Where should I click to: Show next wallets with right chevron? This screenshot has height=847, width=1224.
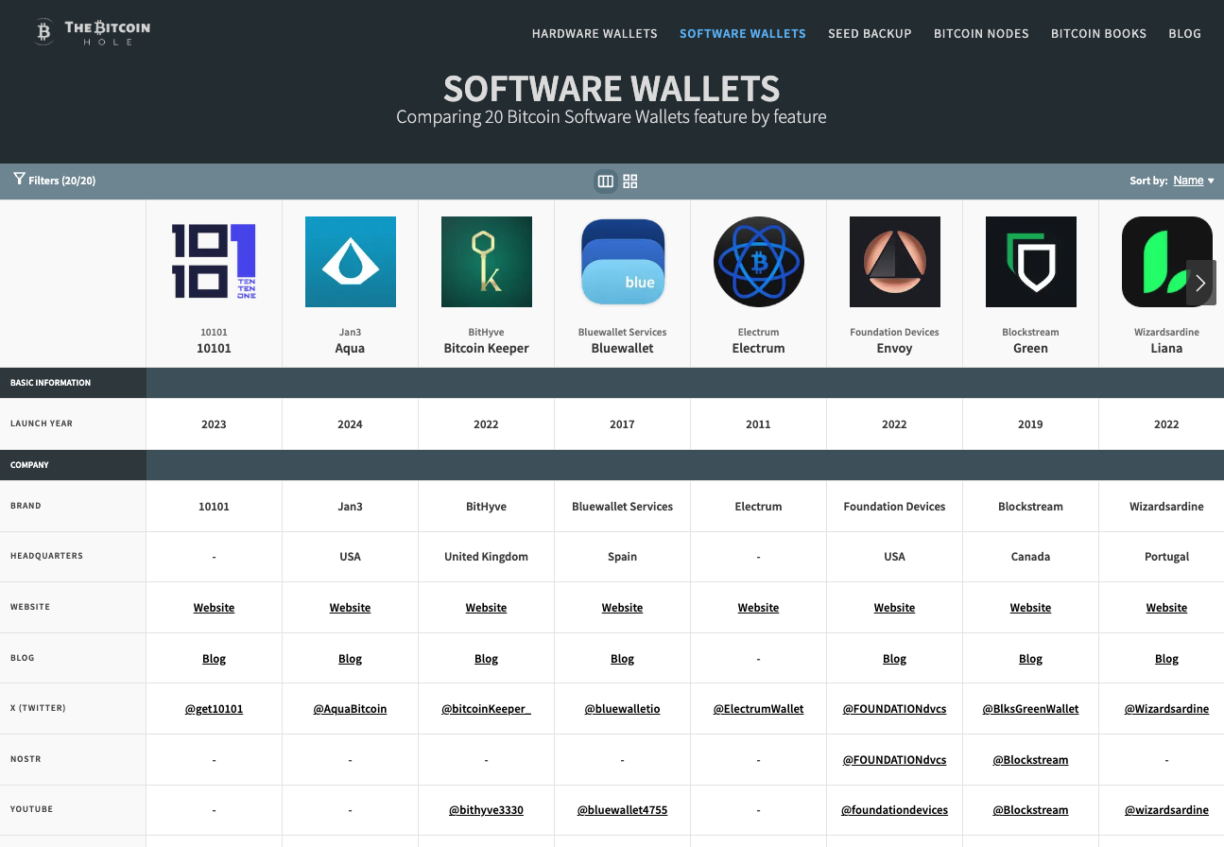point(1200,283)
